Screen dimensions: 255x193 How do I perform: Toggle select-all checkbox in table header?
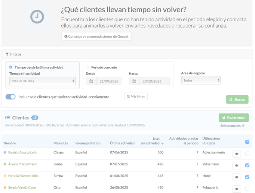[247, 142]
